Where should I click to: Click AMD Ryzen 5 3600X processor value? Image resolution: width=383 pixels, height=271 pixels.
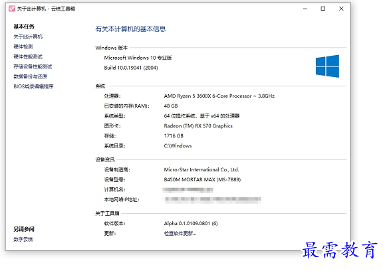click(x=219, y=96)
